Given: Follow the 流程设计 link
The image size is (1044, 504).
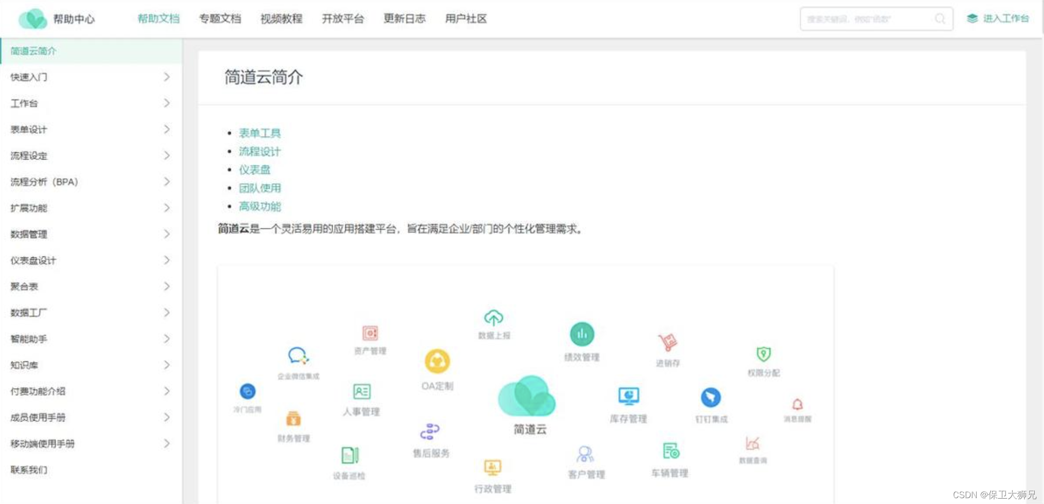Looking at the screenshot, I should tap(260, 151).
